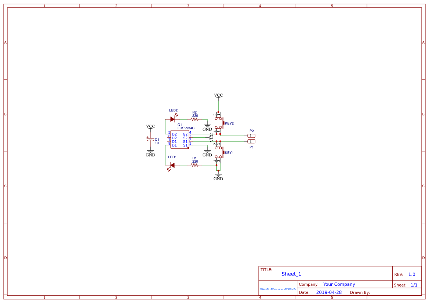Click the 1u capacitor value text
429x303 pixels.
[x=157, y=143]
